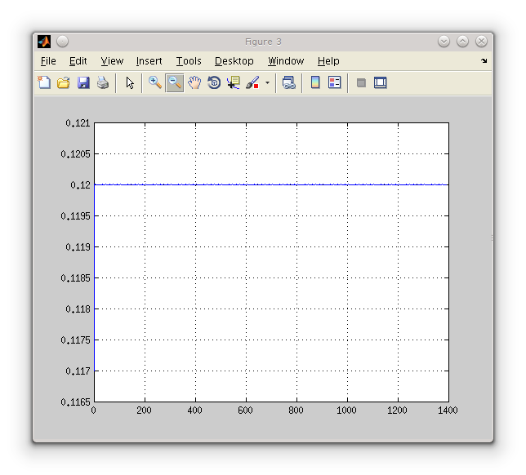Save the figure using the floppy disk icon
This screenshot has width=526, height=475.
point(83,82)
